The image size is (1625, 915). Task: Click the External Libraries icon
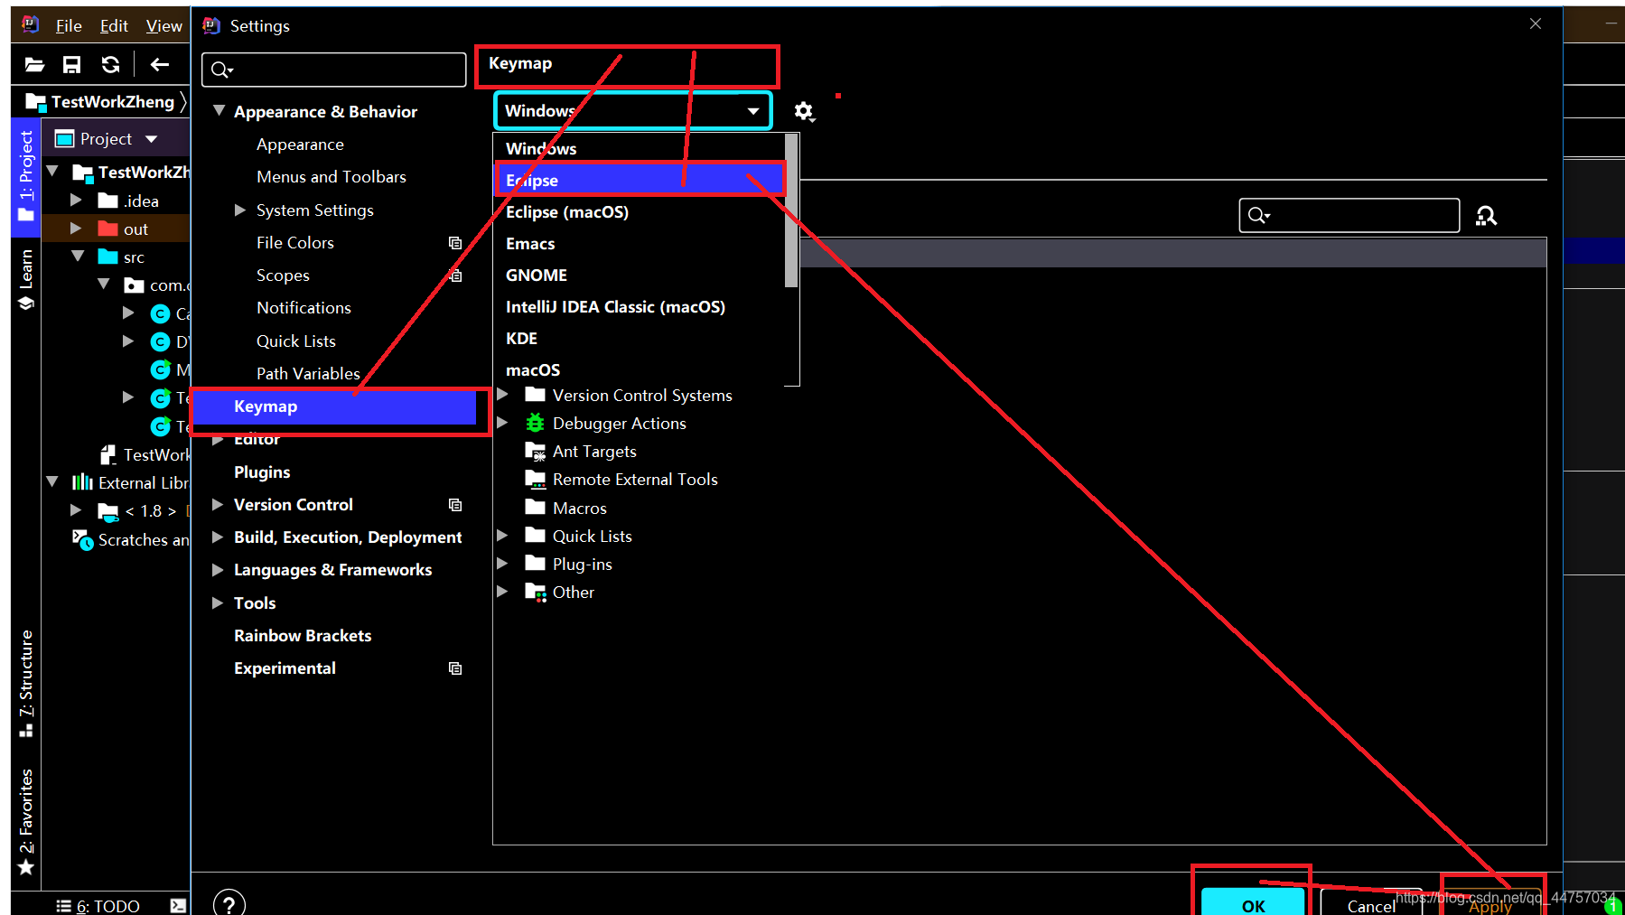point(82,482)
